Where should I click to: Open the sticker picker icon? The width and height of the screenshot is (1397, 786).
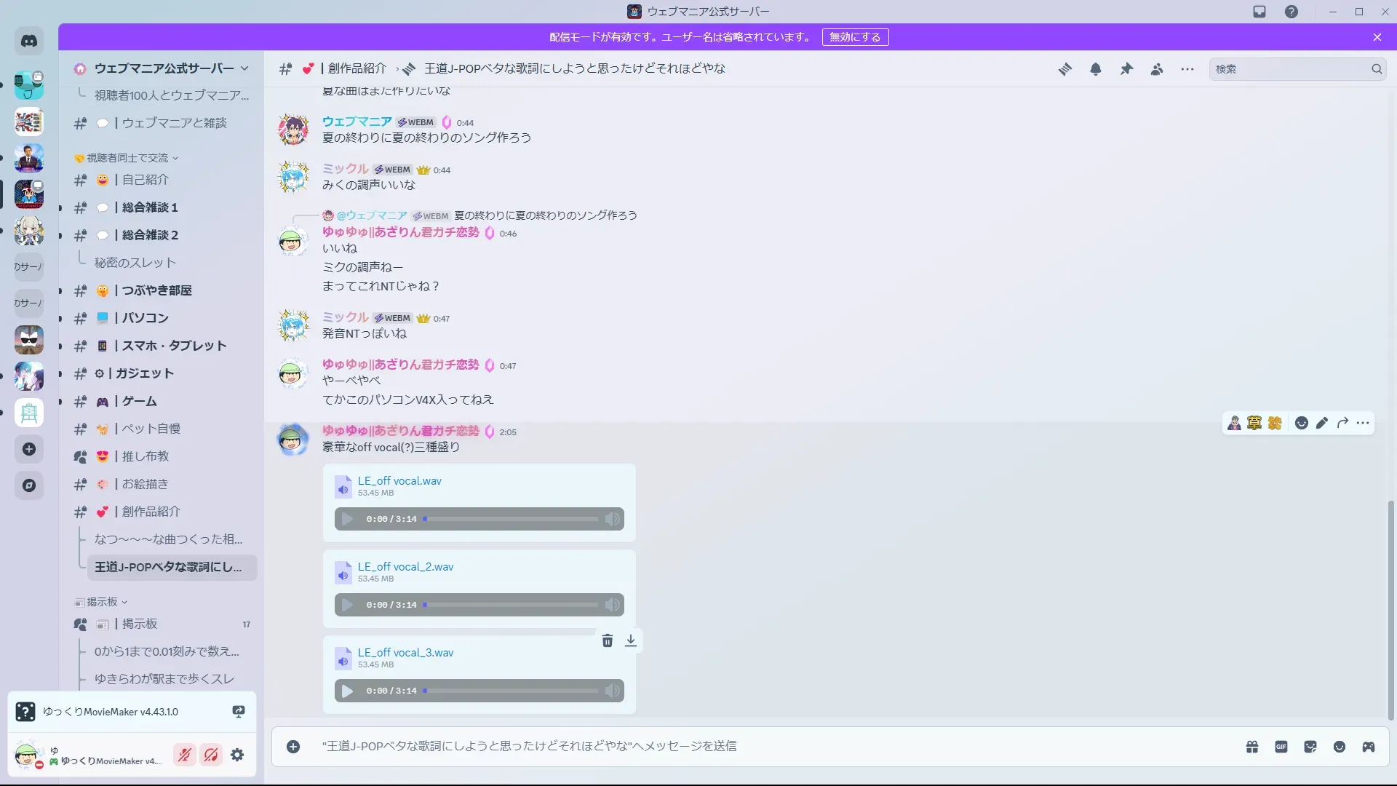point(1310,747)
